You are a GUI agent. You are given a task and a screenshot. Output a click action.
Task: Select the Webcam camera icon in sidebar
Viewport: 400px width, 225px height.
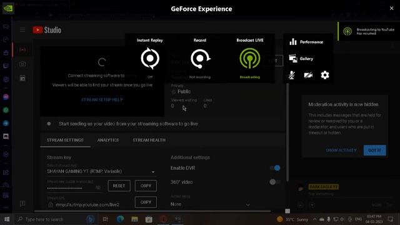click(22, 64)
